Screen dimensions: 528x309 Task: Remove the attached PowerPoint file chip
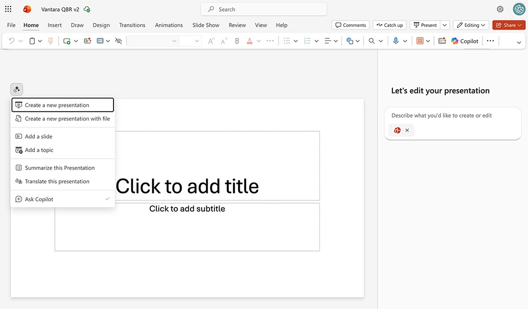[x=407, y=130]
